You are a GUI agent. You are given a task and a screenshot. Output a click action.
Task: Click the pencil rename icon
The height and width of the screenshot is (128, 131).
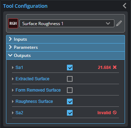pos(119,23)
